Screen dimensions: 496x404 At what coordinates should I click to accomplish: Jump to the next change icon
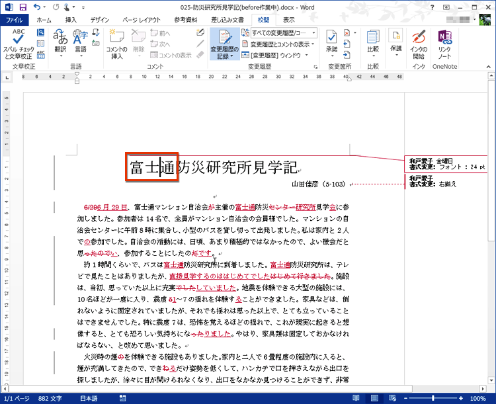[347, 55]
